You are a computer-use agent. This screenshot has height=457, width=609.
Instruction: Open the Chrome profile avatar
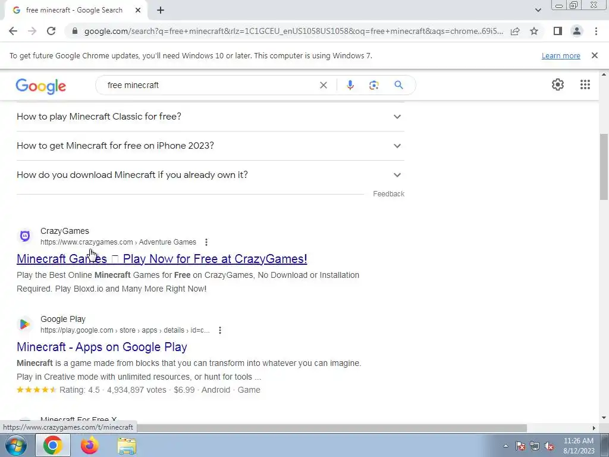point(577,31)
